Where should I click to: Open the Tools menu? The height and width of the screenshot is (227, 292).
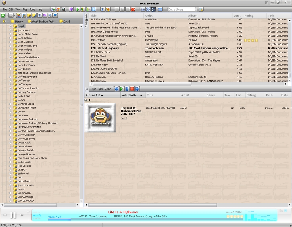tap(32, 9)
